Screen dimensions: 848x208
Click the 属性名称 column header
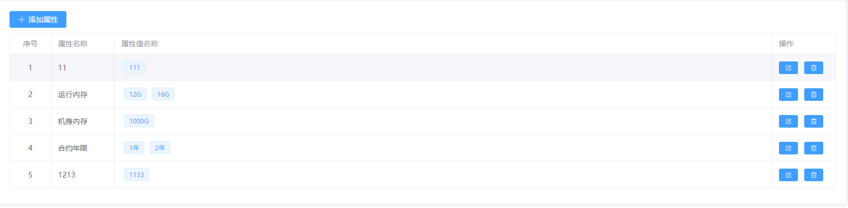(x=73, y=44)
